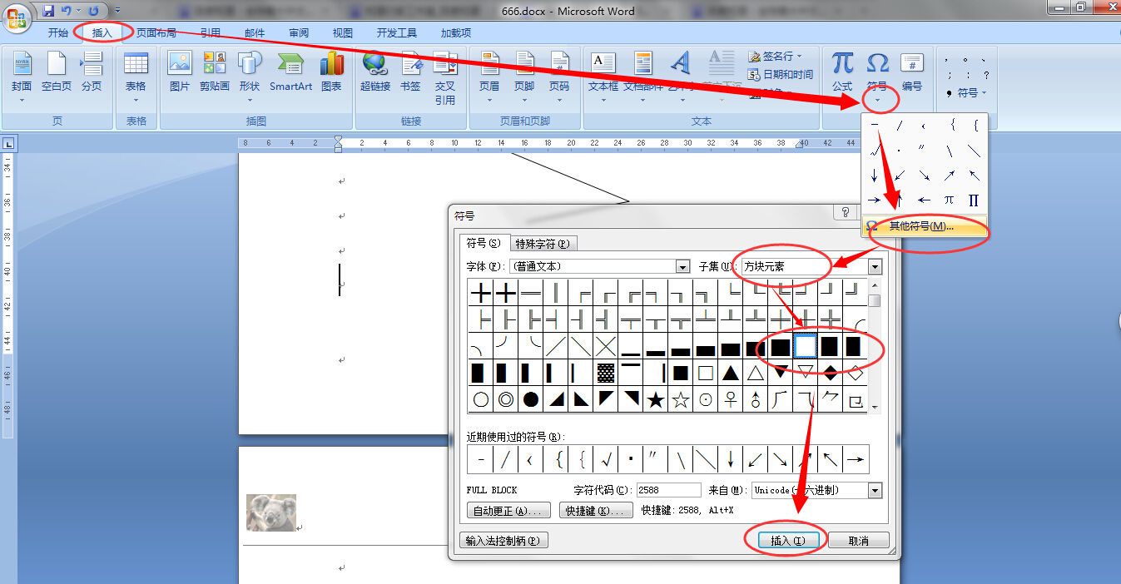The height and width of the screenshot is (584, 1121).
Task: Open the Subset (子集) dropdown arrow
Action: point(875,266)
